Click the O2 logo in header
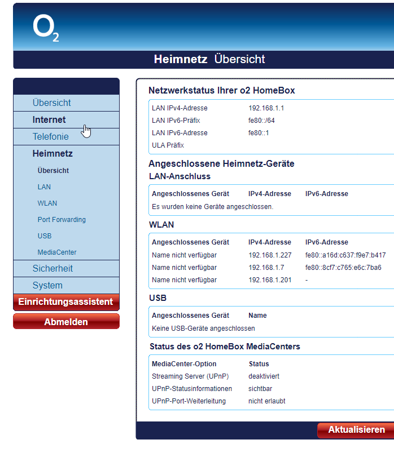394x475 pixels. 46,28
